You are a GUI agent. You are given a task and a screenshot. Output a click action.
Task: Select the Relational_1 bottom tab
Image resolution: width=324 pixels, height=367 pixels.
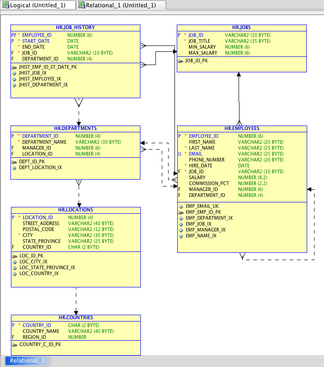27,361
